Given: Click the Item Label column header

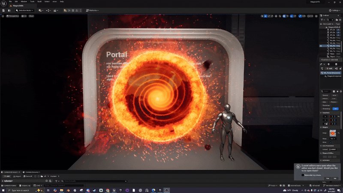Looking at the screenshot, I should (x=328, y=24).
